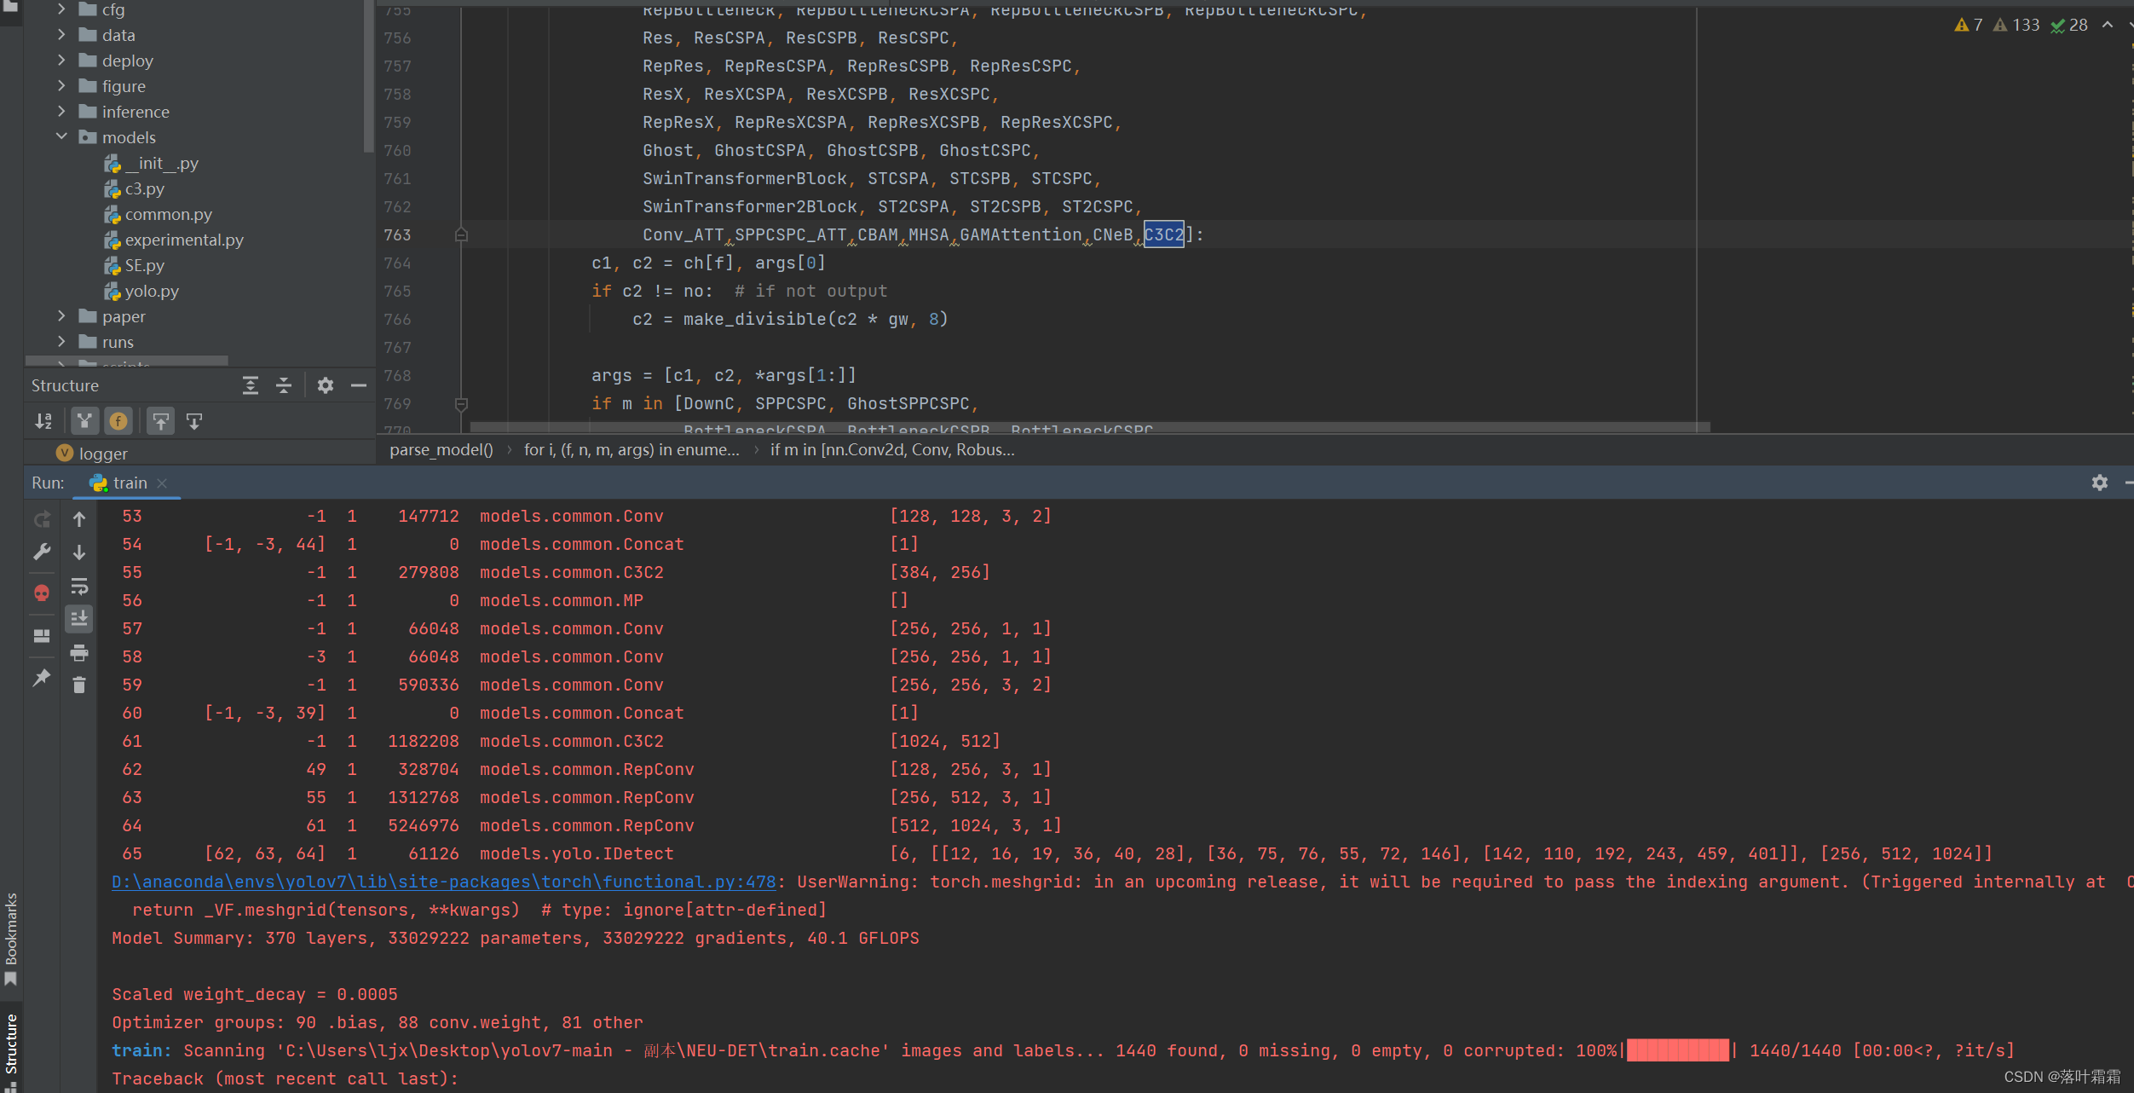The image size is (2134, 1093).
Task: Click the models.yolo.IDetect console row
Action: pyautogui.click(x=1057, y=853)
